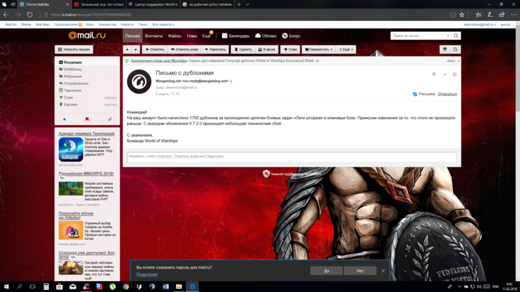Viewport: 520px width, 292px height.
Task: Click the search magnifier icon
Action: [x=456, y=36]
